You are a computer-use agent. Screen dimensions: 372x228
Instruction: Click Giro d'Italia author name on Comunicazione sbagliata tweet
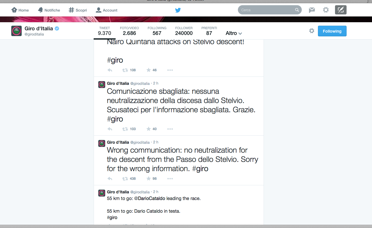pyautogui.click(x=118, y=83)
